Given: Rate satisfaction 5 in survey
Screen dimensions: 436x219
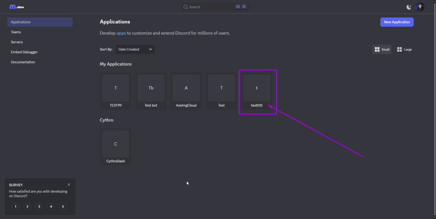Looking at the screenshot, I should point(63,207).
